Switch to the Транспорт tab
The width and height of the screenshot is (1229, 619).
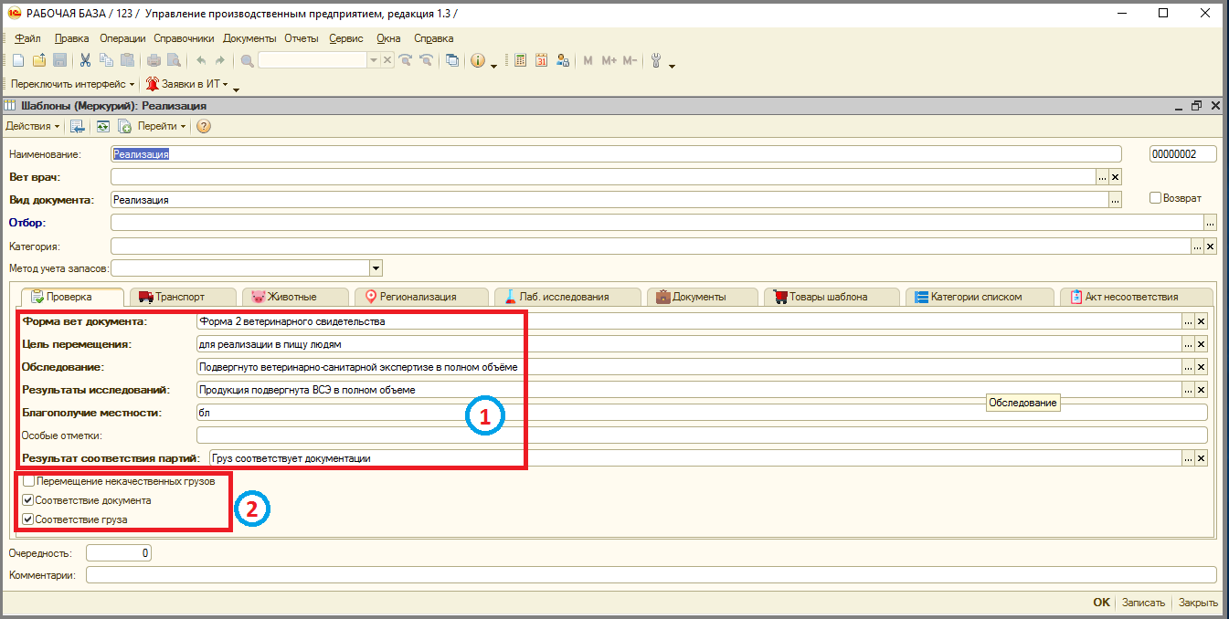(x=181, y=297)
